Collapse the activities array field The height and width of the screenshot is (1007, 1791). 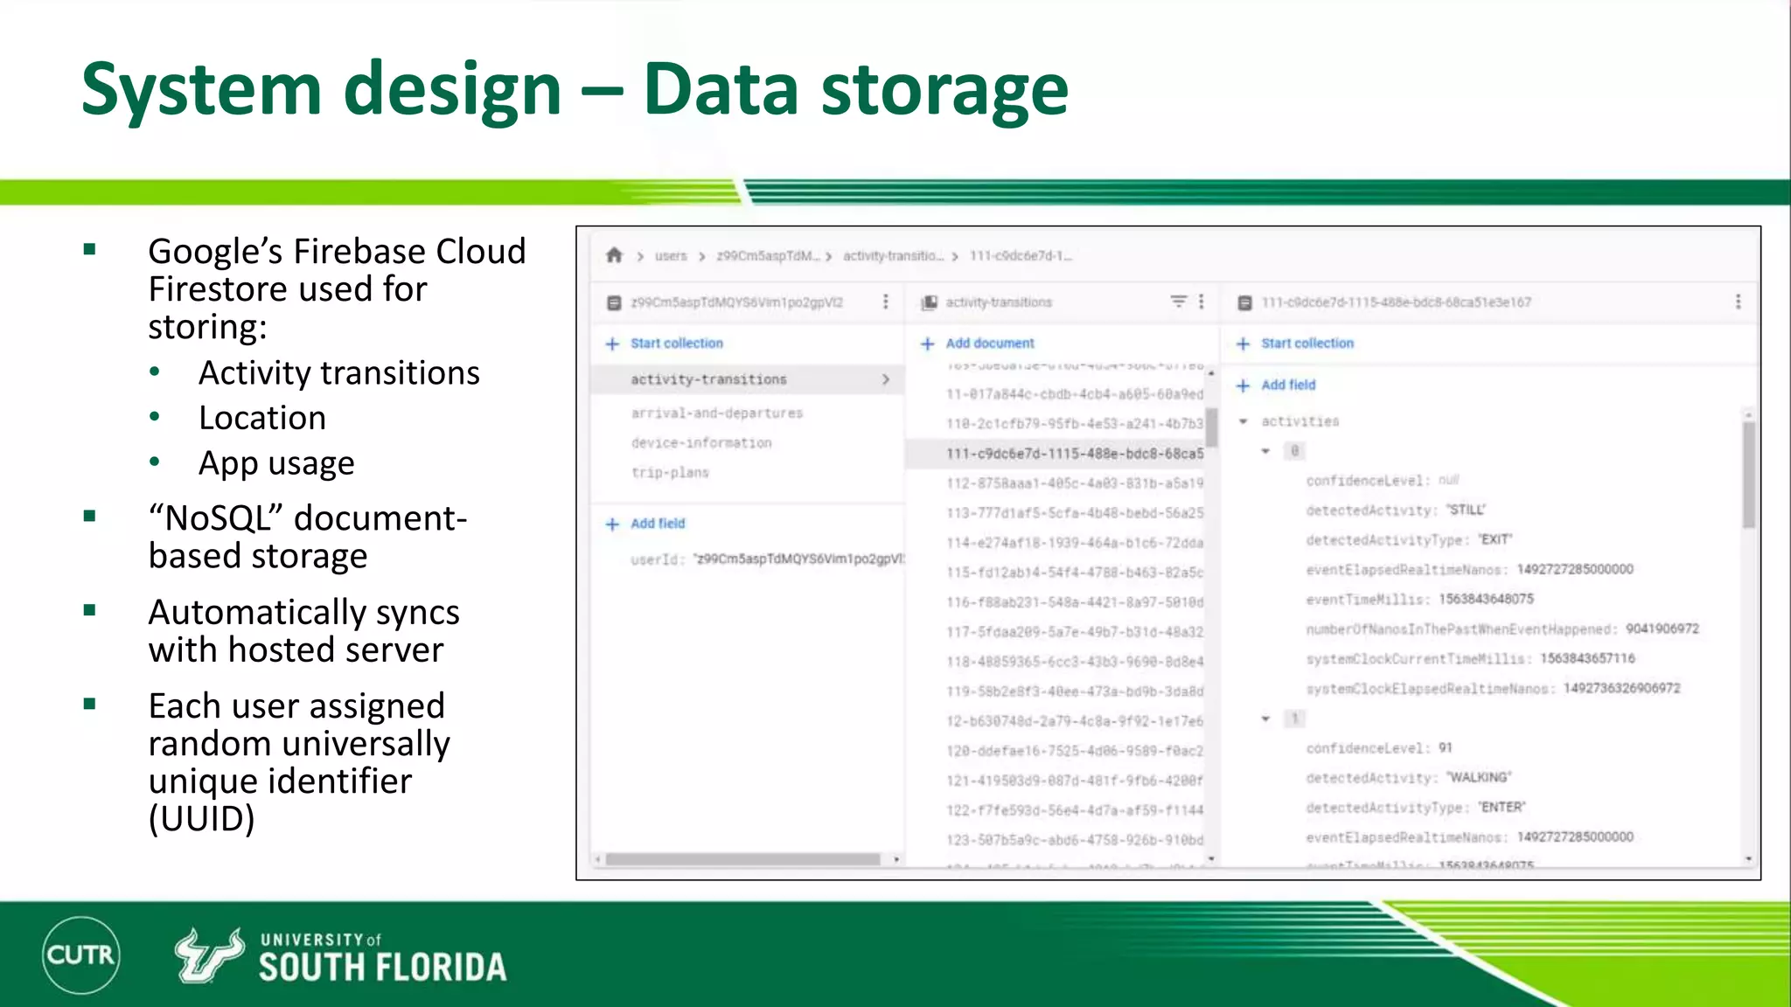(1243, 421)
